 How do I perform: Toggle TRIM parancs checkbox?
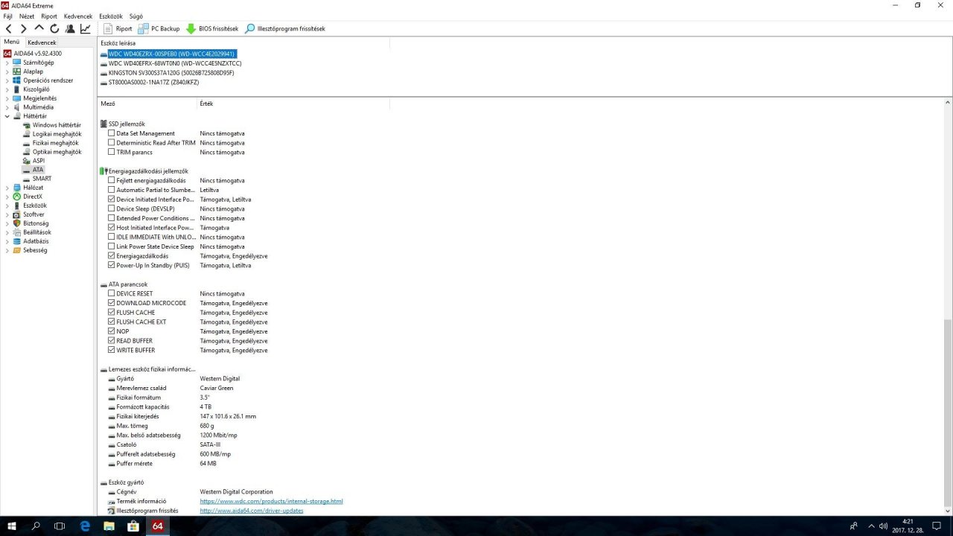[112, 152]
